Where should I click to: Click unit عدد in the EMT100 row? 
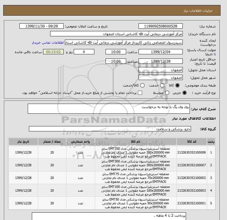(80, 190)
